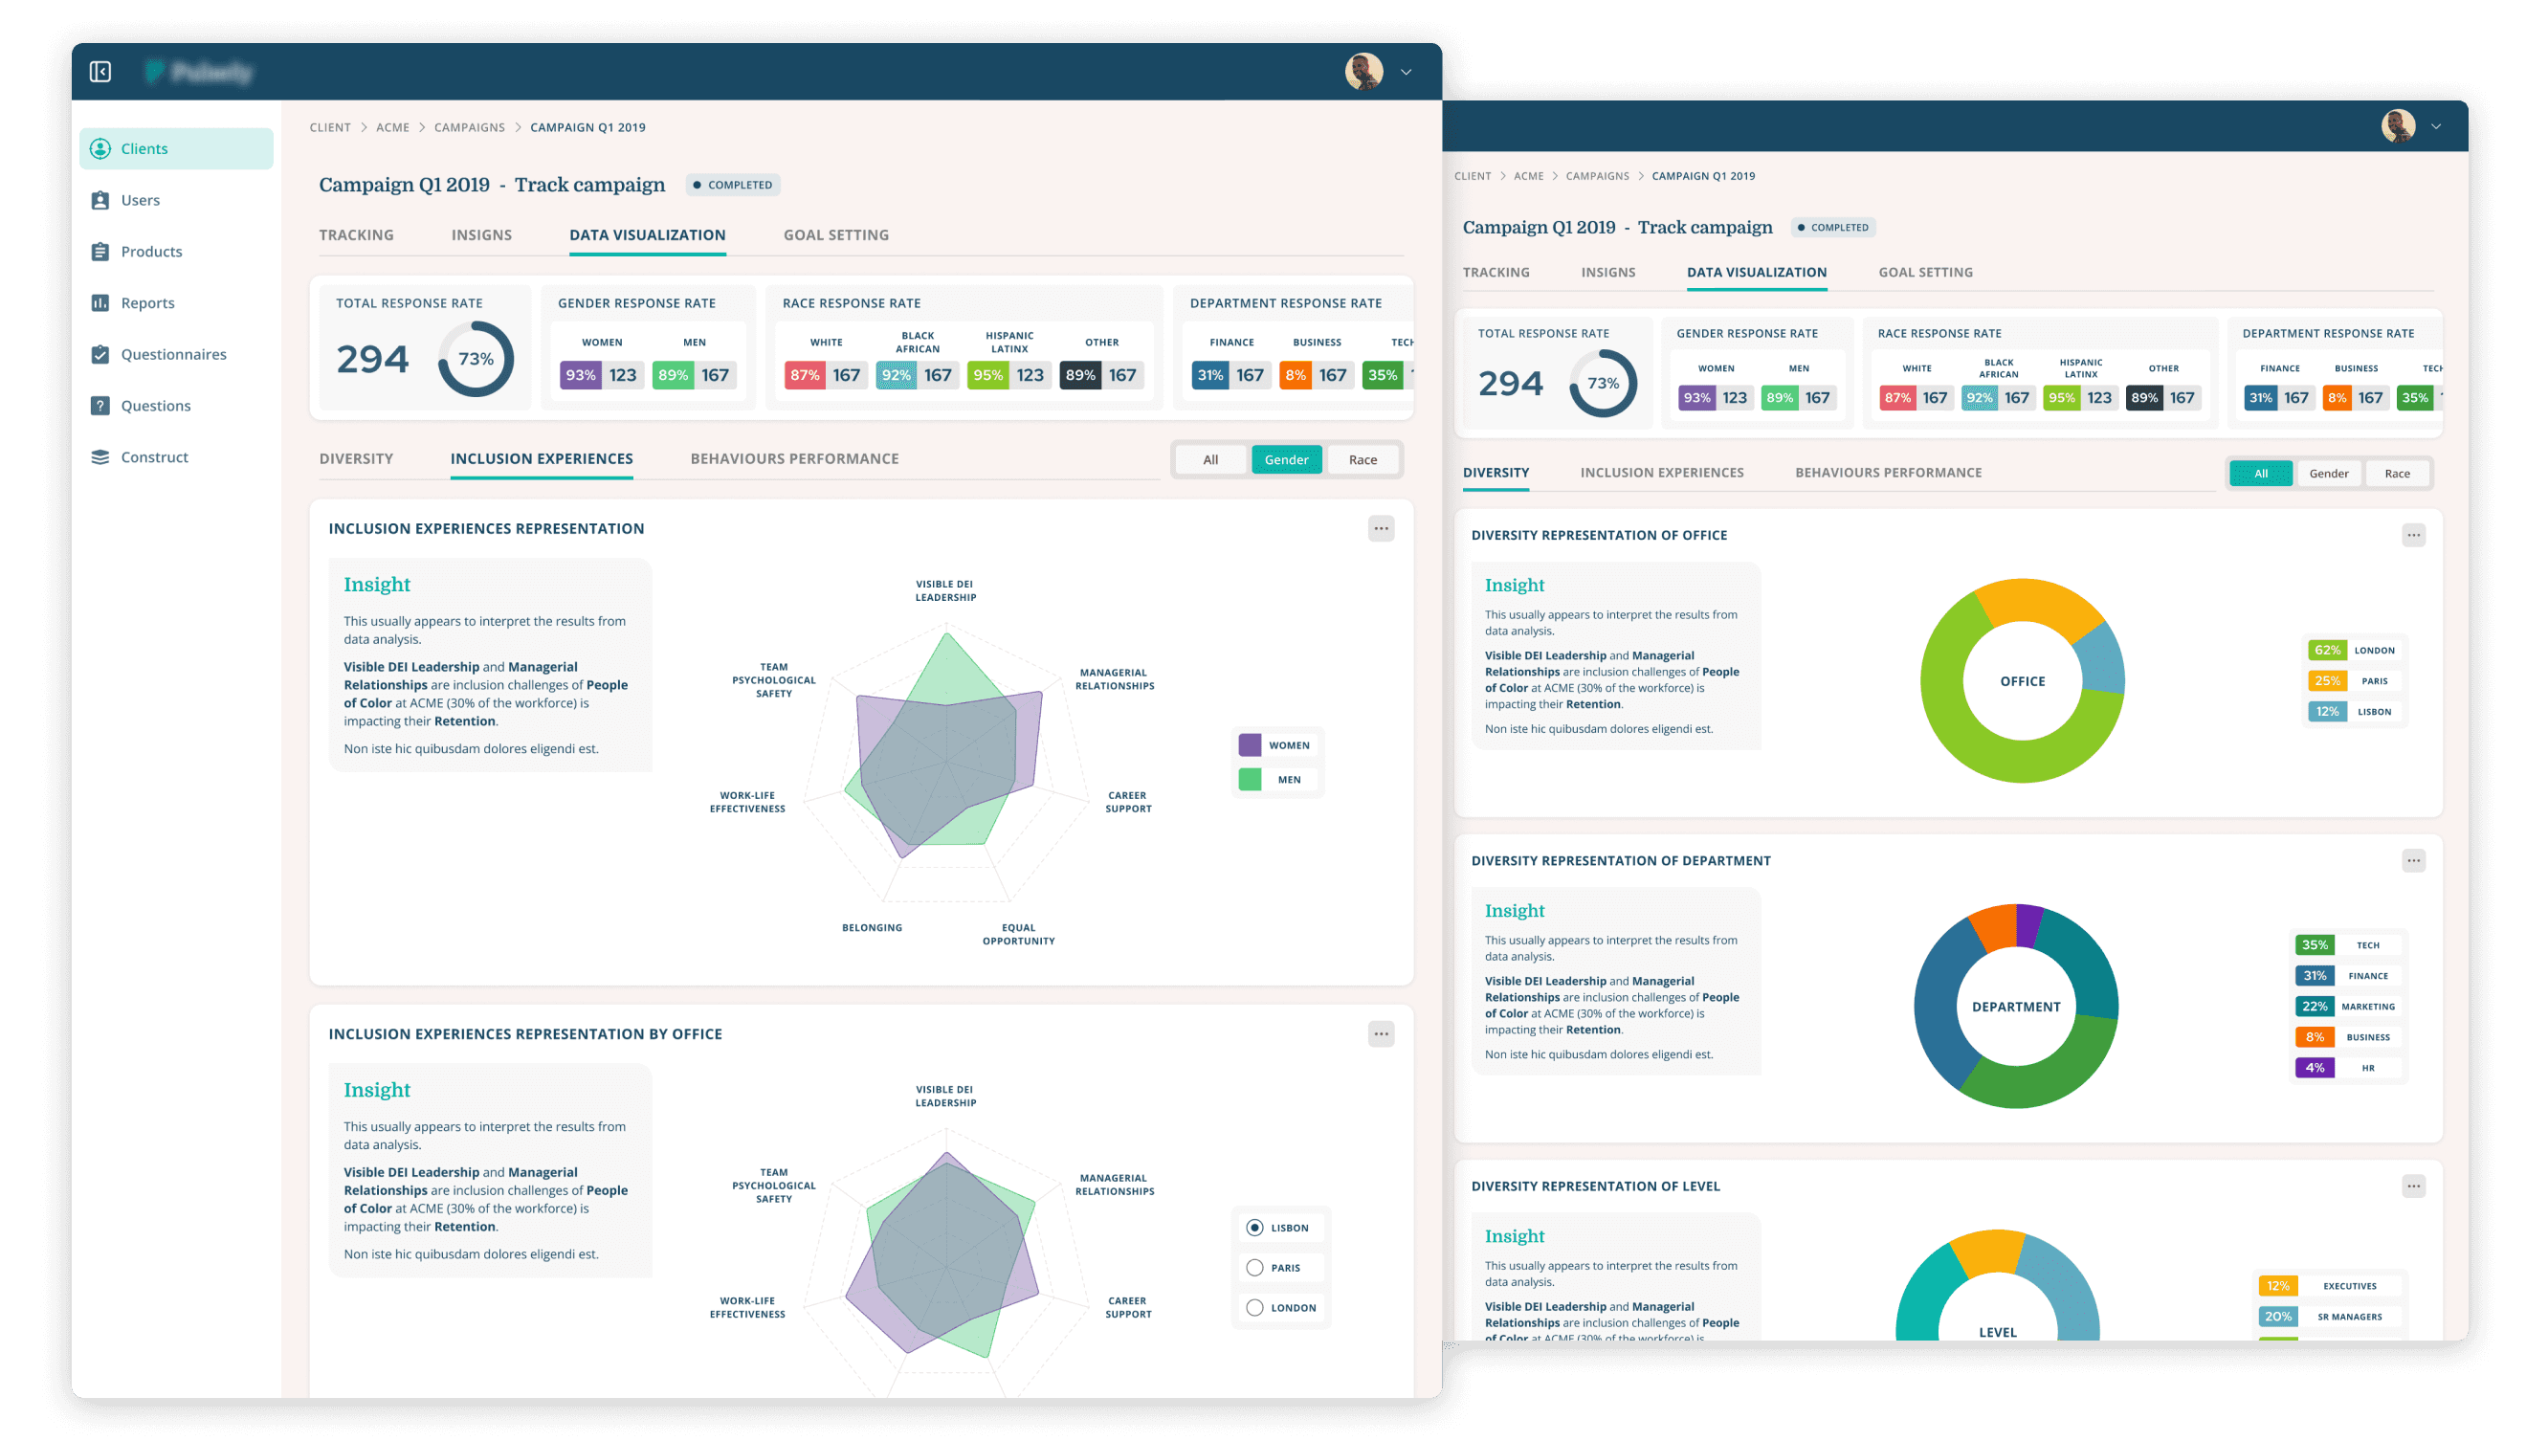Open Clients from the sidebar icon
The image size is (2526, 1441).
pos(100,148)
